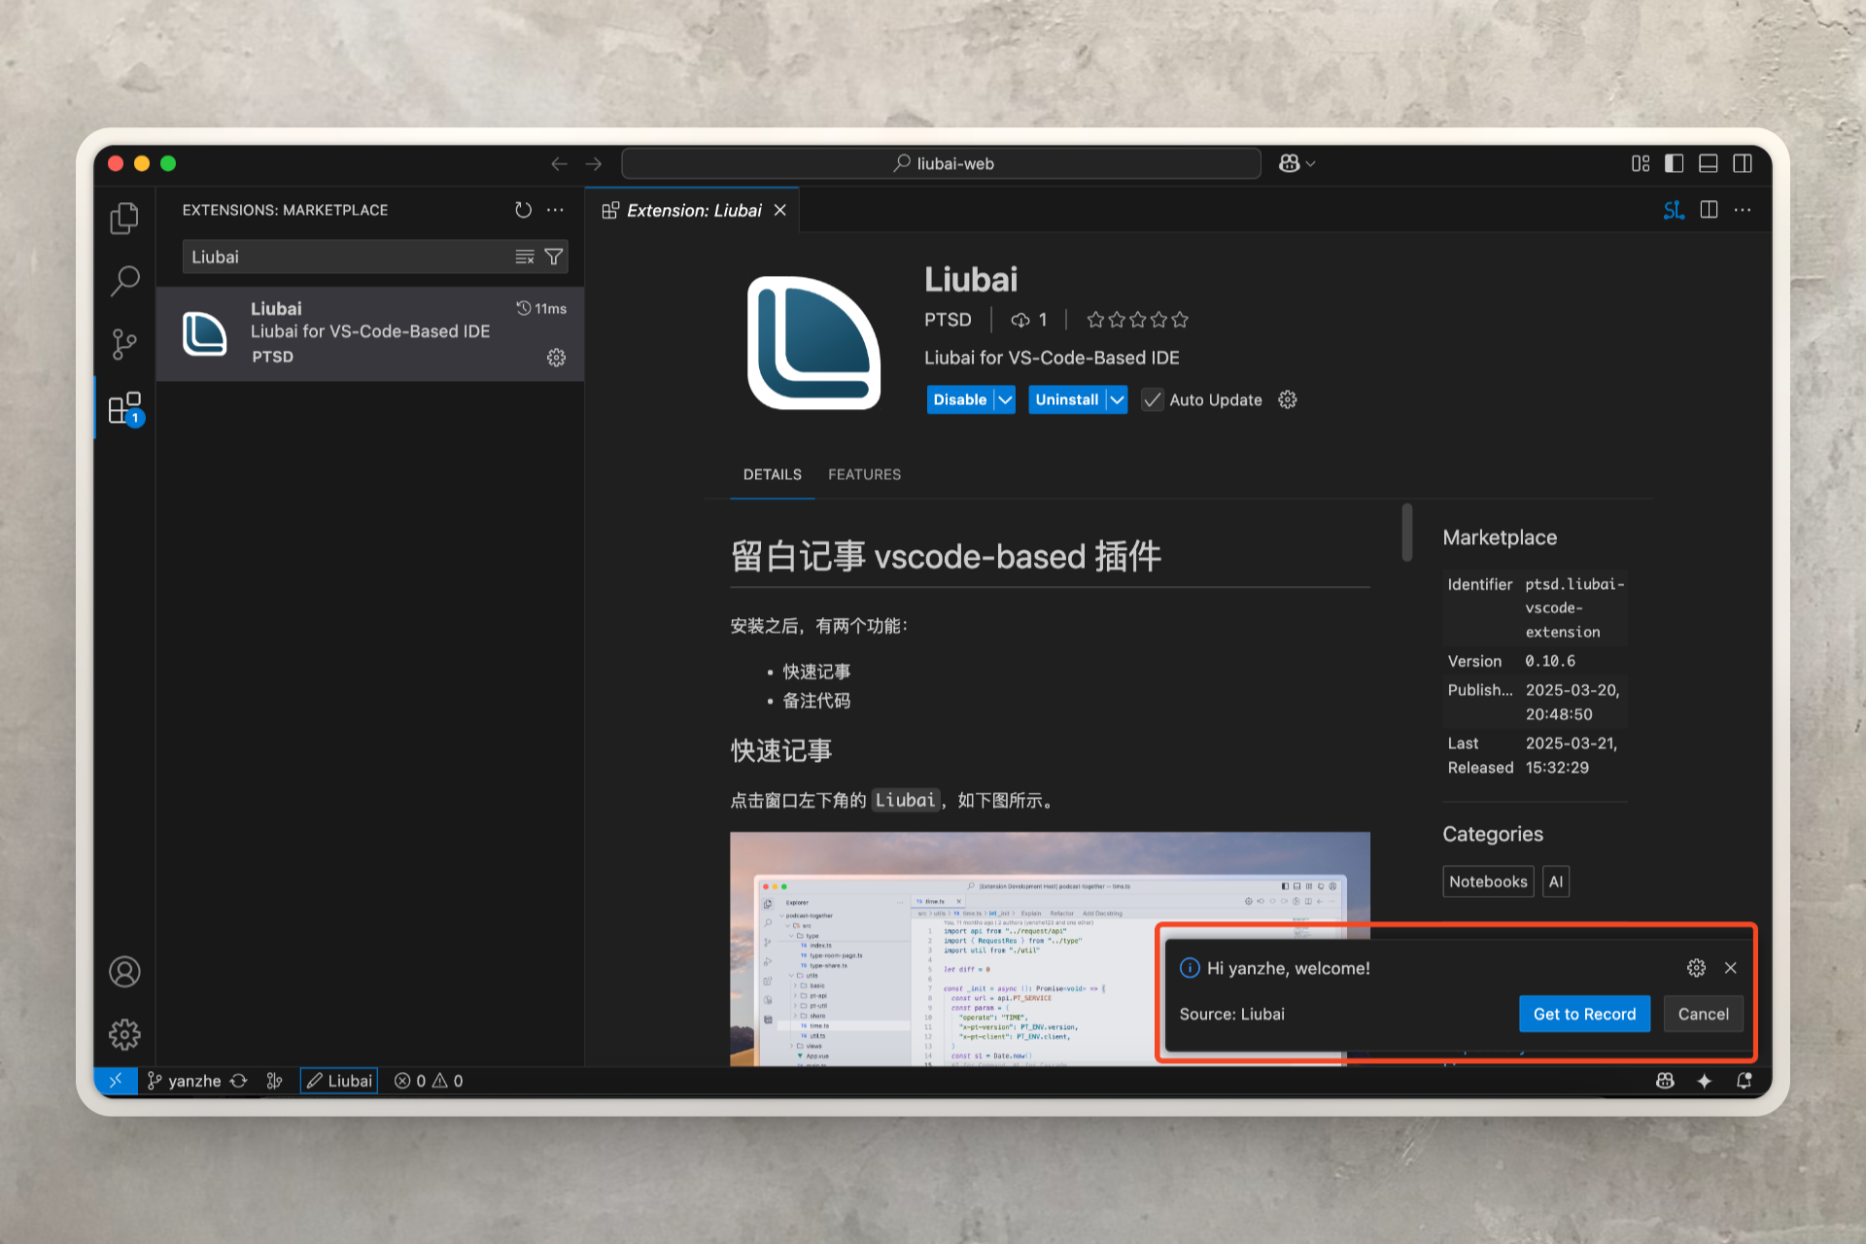Expand the Disable button dropdown arrow
The width and height of the screenshot is (1866, 1244).
coord(1005,399)
